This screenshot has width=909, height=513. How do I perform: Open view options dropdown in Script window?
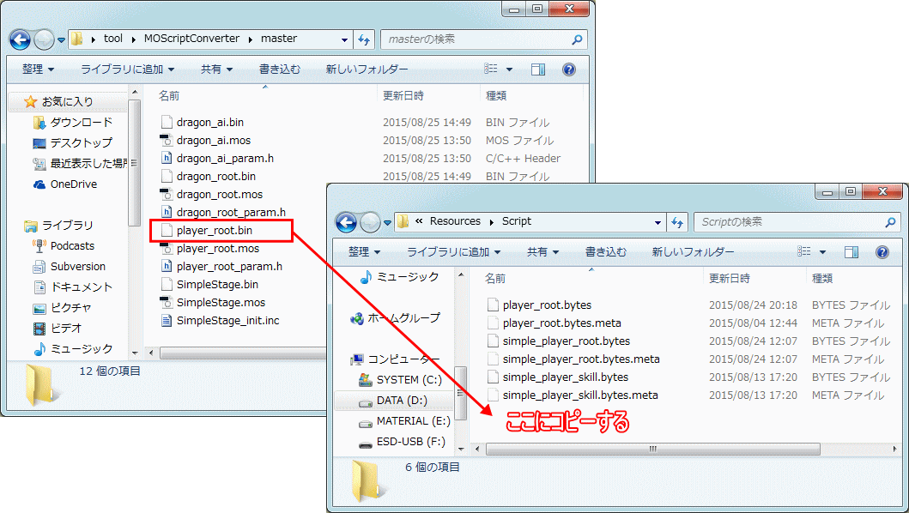point(822,252)
